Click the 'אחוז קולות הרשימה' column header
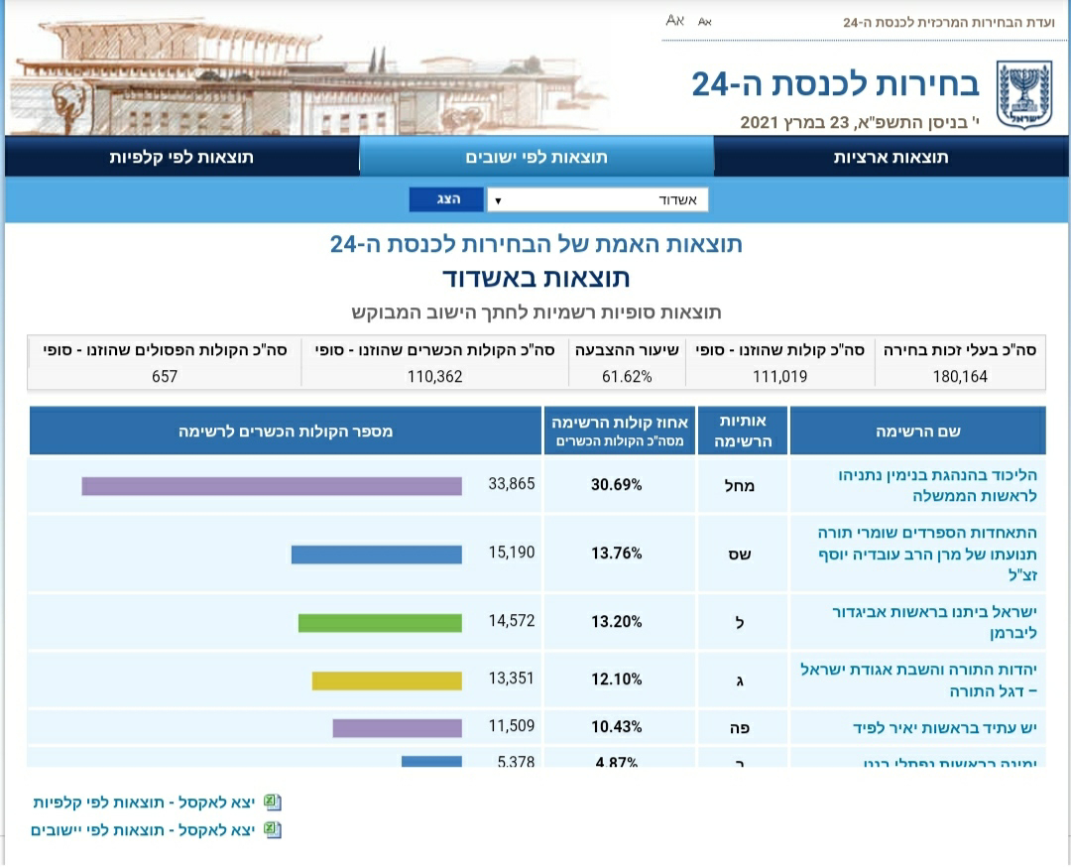The image size is (1071, 867). tap(619, 432)
